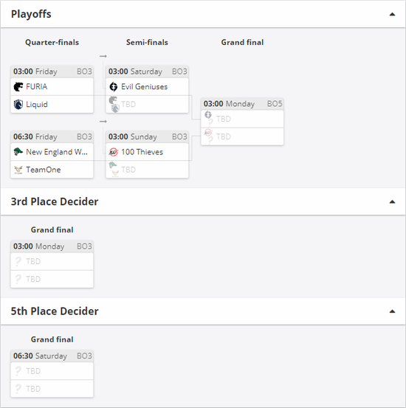
Task: Collapse the Playoffs section arrow
Action: [392, 14]
